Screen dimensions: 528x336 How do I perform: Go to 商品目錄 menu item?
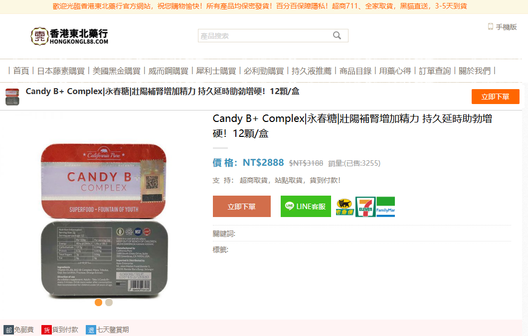pos(355,71)
